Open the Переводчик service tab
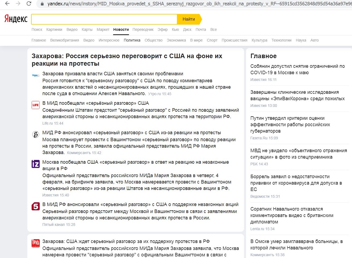 (143, 29)
